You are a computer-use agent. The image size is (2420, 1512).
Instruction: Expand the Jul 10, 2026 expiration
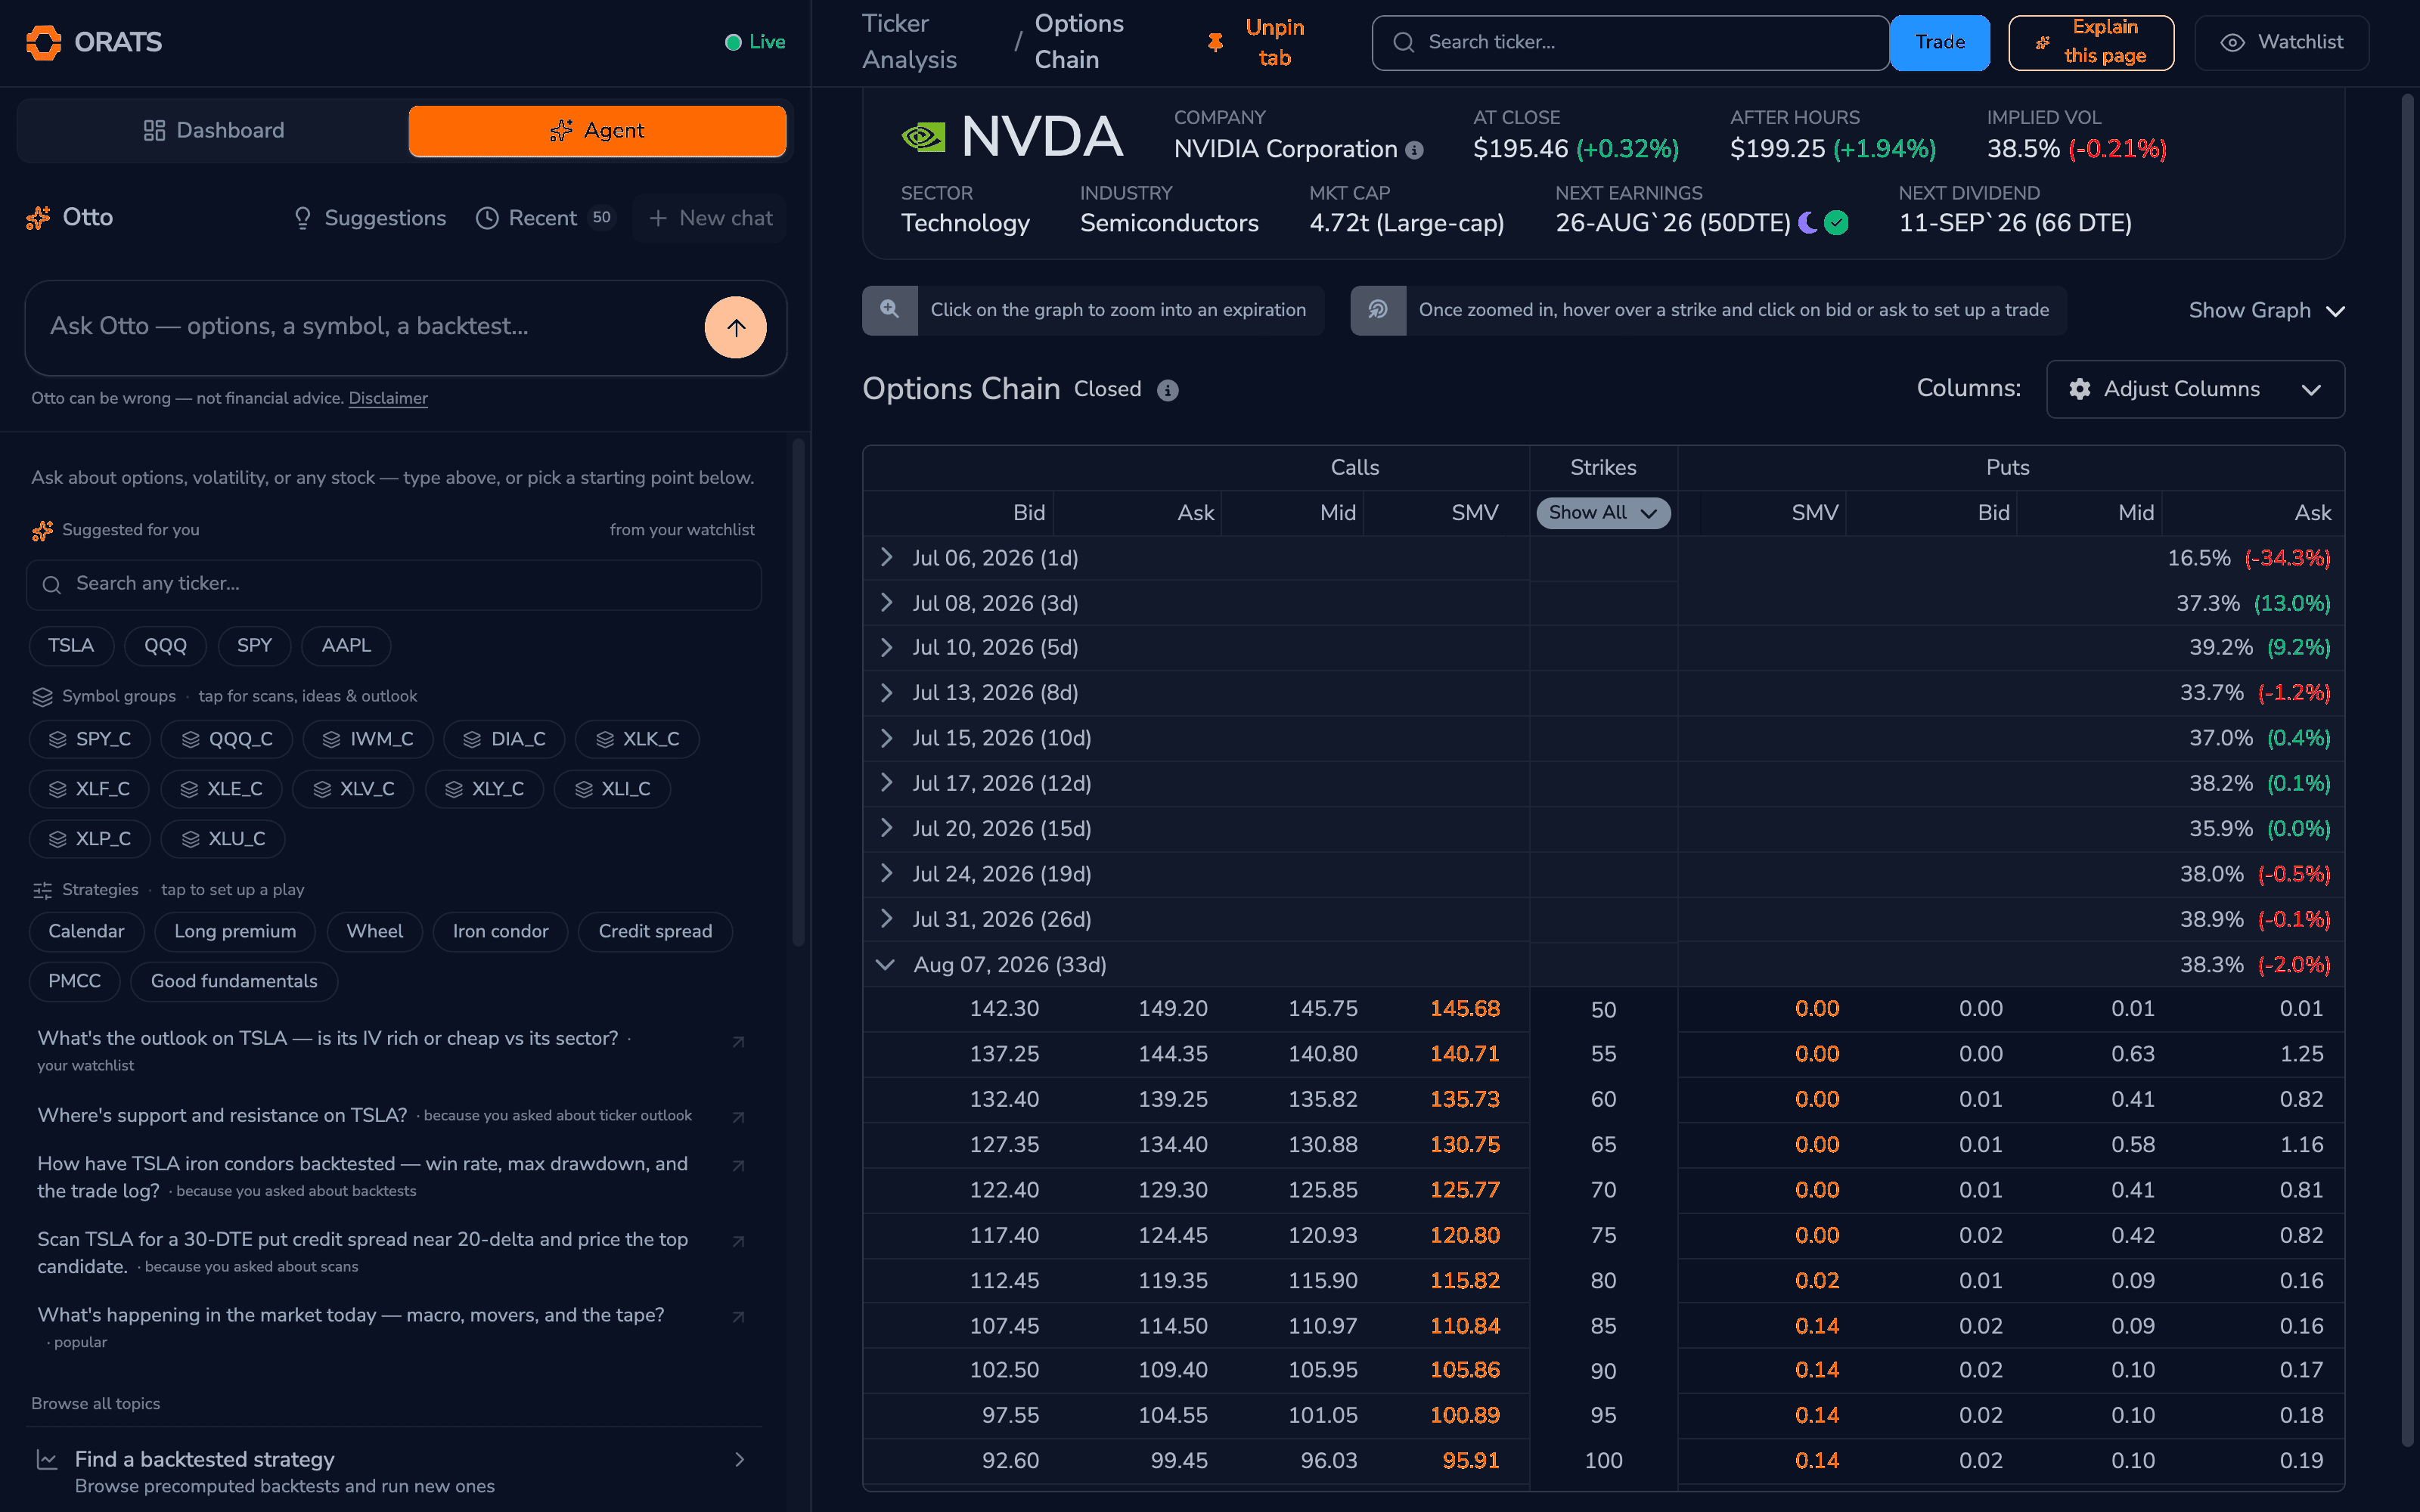coord(886,647)
